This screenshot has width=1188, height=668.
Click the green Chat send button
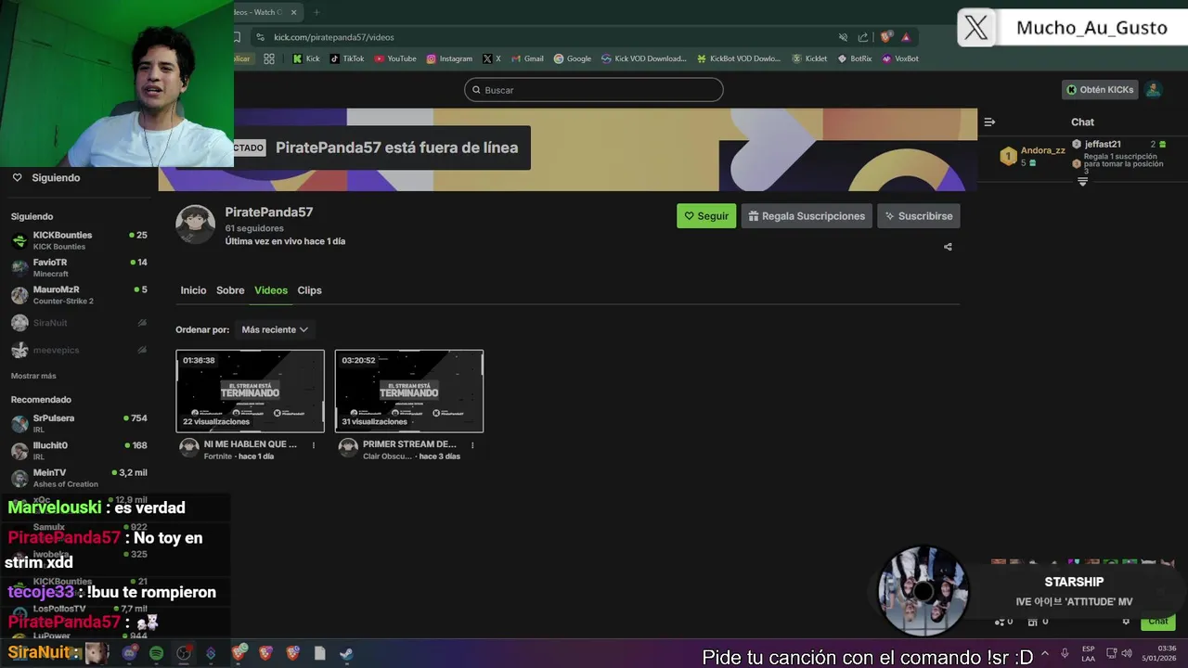click(1157, 622)
